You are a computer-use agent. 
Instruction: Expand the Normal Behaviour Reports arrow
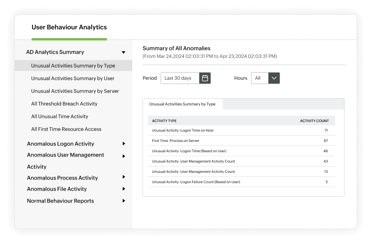[124, 201]
